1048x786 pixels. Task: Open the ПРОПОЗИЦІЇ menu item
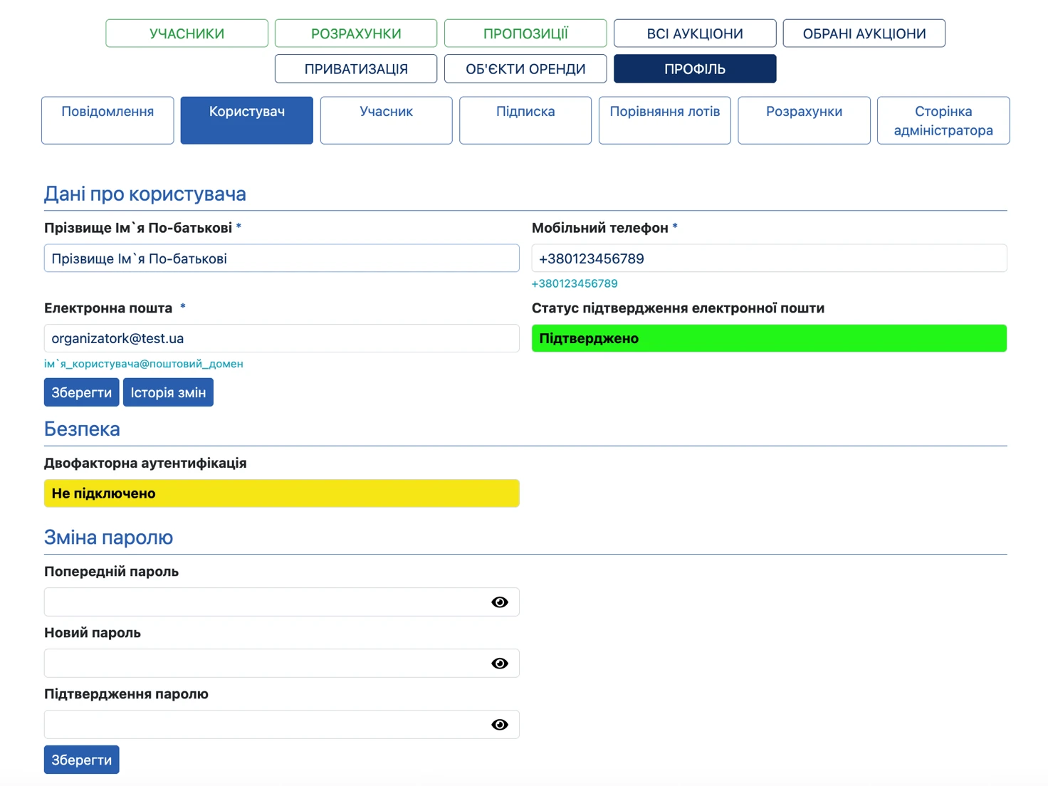click(x=525, y=33)
